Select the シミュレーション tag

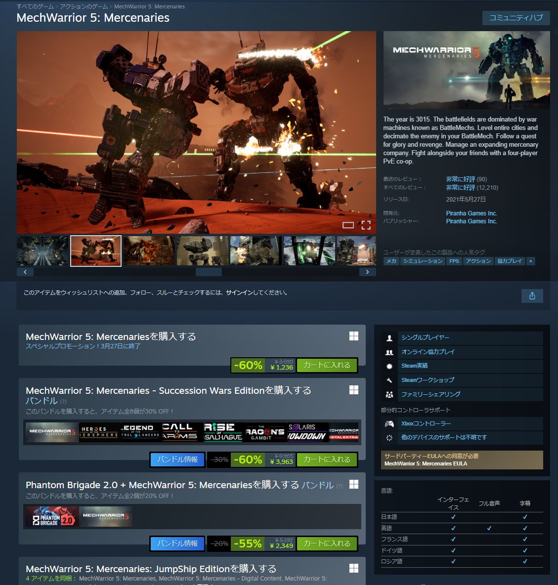pos(423,261)
